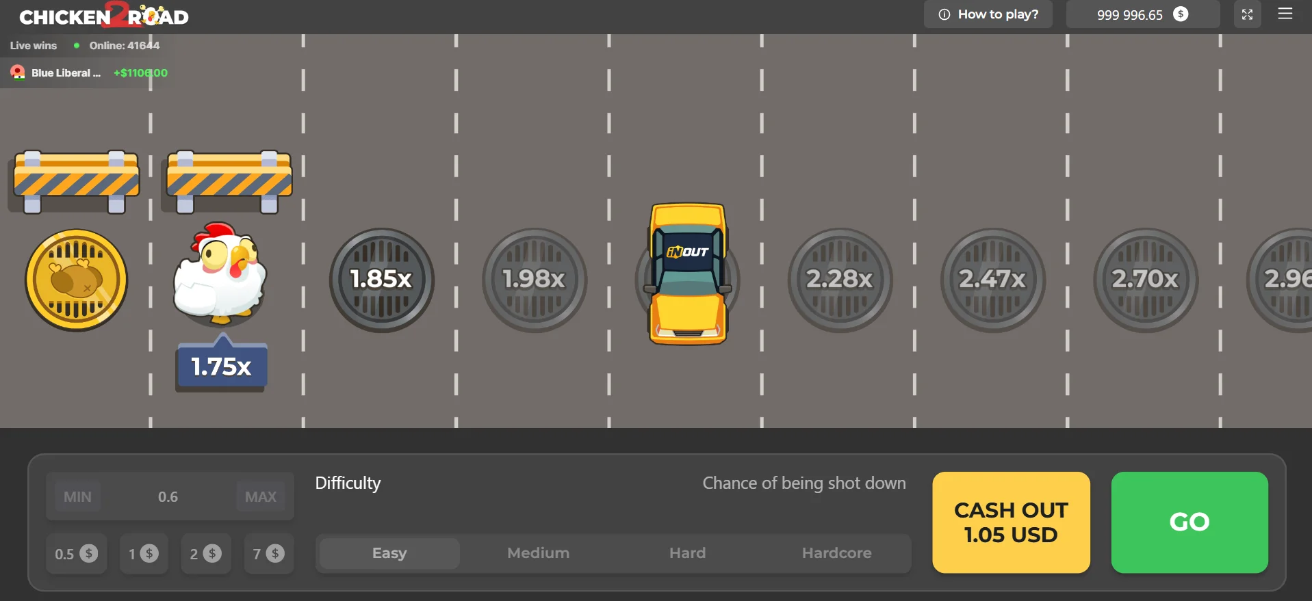Click the first striped road barrier
Viewport: 1312px width, 601px height.
pyautogui.click(x=77, y=182)
